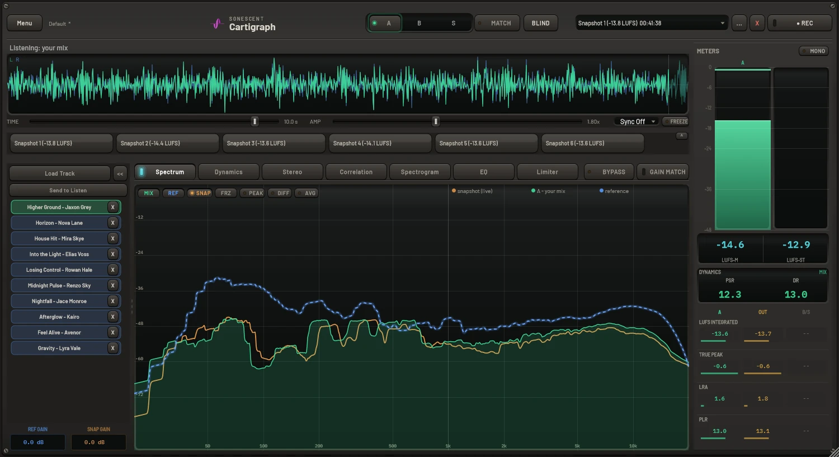This screenshot has width=839, height=457.
Task: Click the Cartigraph waveform logo
Action: [217, 23]
